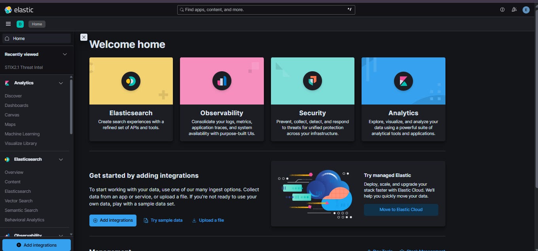The width and height of the screenshot is (538, 251).
Task: Collapse the Elasticsearch section chevron
Action: tap(61, 160)
